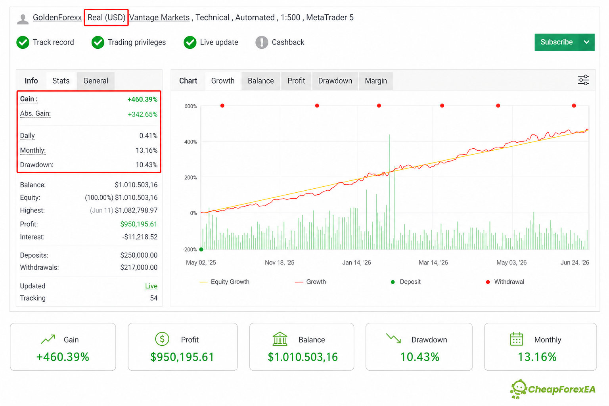Open the GoldenForexx profile link
The image size is (609, 406).
tap(57, 17)
